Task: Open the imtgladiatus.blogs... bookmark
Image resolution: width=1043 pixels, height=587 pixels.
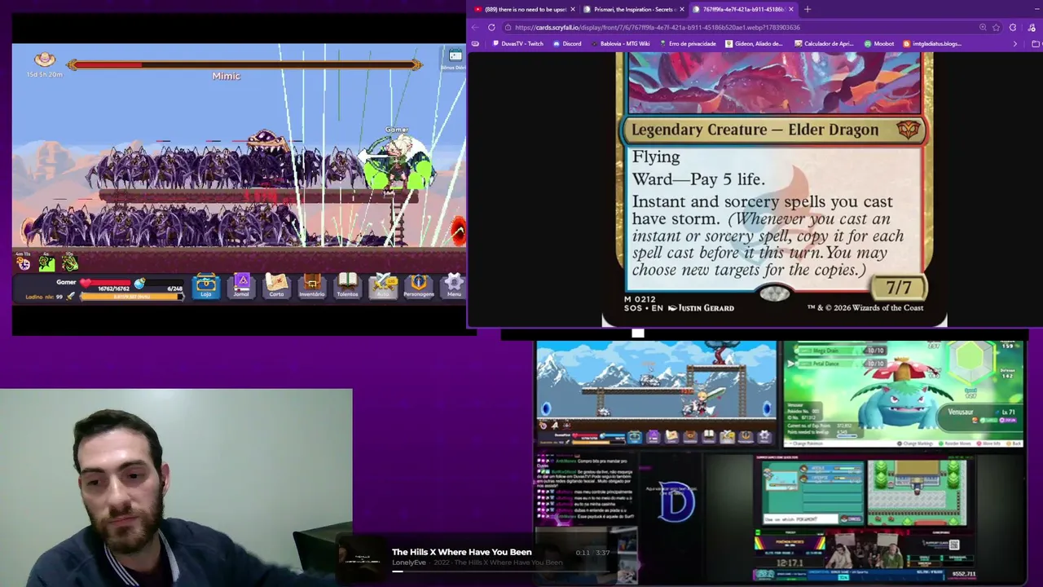Action: [x=932, y=43]
